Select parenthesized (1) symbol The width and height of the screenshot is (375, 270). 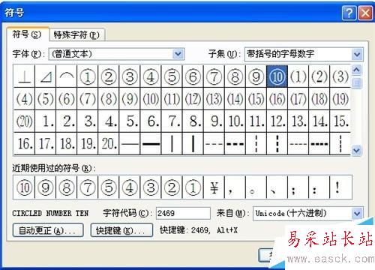coord(298,76)
